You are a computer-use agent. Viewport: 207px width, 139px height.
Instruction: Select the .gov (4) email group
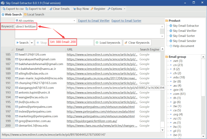[x=178, y=90]
